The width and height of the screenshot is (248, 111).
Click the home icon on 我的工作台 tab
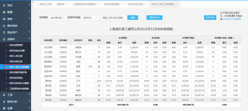coord(38,5)
